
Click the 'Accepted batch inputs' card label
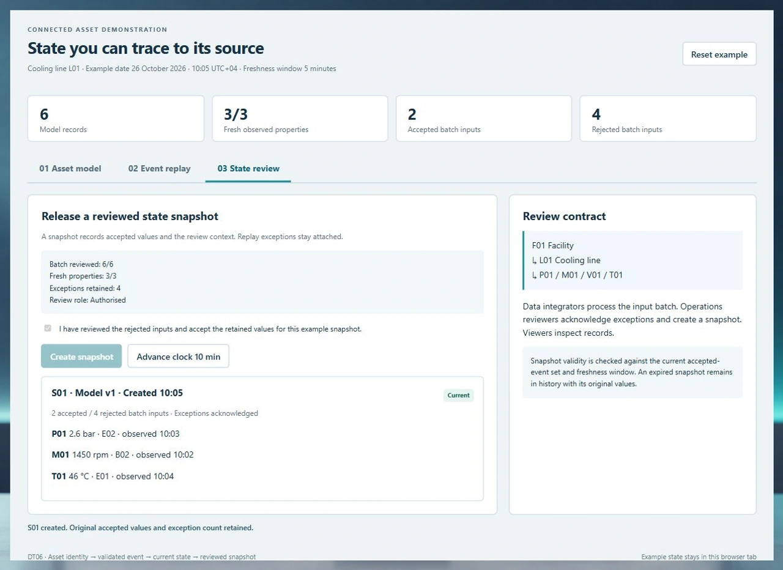[x=444, y=130]
